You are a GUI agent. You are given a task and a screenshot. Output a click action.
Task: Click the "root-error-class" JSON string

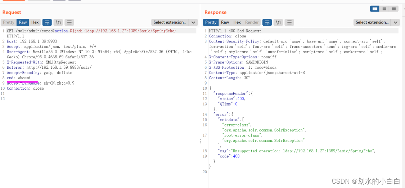pos(242,135)
